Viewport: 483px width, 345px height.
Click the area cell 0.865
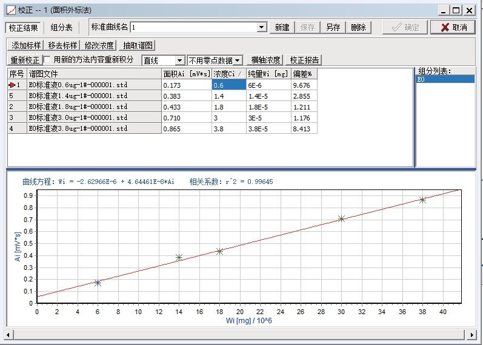pyautogui.click(x=187, y=129)
